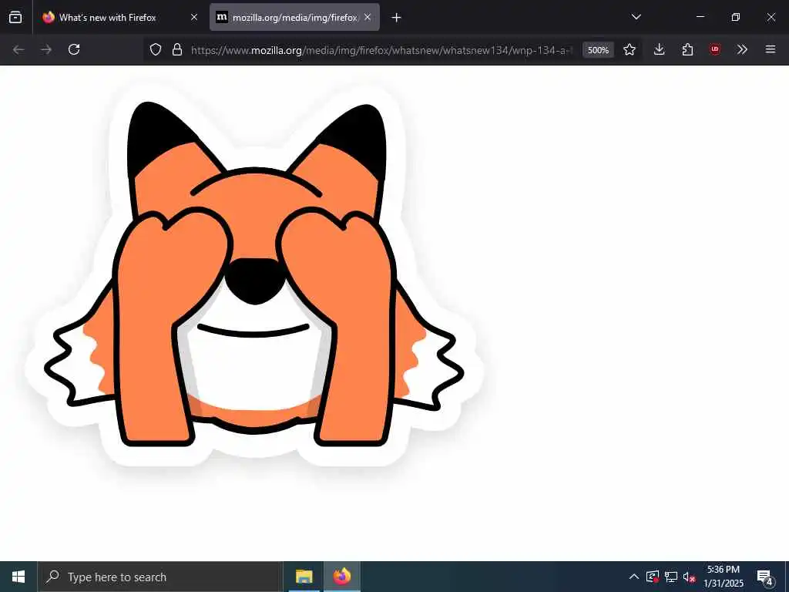The width and height of the screenshot is (789, 592).
Task: Reset the 500% zoom level badge
Action: tap(598, 50)
